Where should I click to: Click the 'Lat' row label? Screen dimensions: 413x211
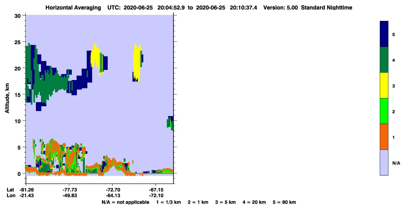(10, 190)
